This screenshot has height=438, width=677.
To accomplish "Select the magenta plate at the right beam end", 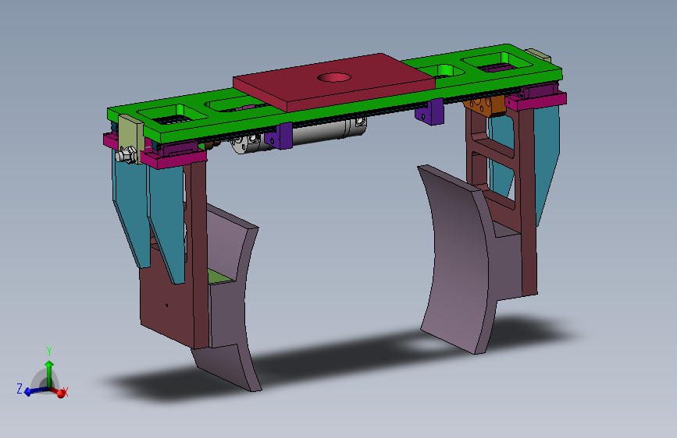I will pos(536,102).
